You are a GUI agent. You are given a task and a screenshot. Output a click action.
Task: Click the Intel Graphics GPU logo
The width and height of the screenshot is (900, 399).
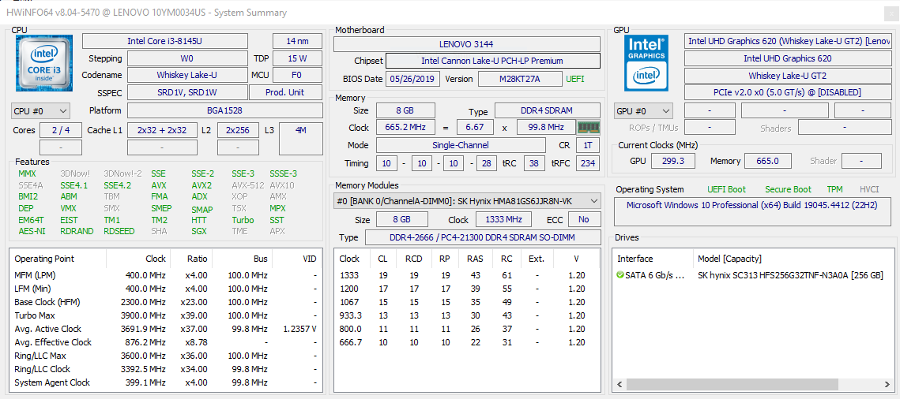(647, 62)
